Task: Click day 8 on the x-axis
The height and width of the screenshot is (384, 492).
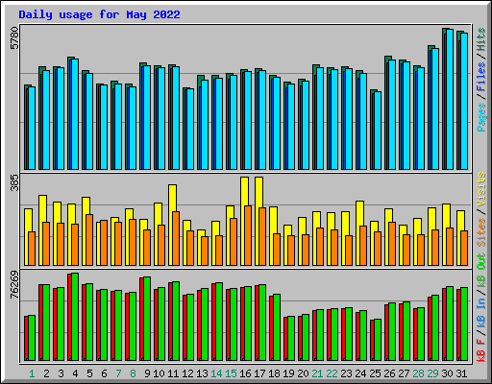Action: coord(133,373)
